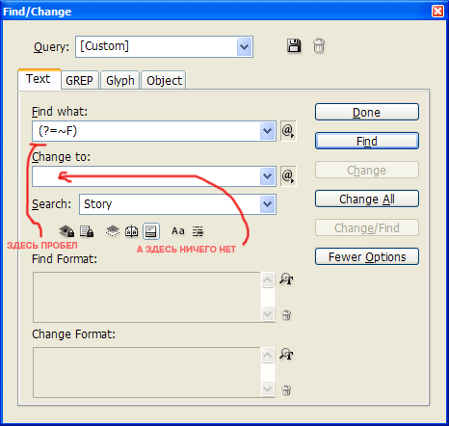Viewport: 449px width, 426px height.
Task: Expand the Find what history dropdown
Action: pos(268,131)
